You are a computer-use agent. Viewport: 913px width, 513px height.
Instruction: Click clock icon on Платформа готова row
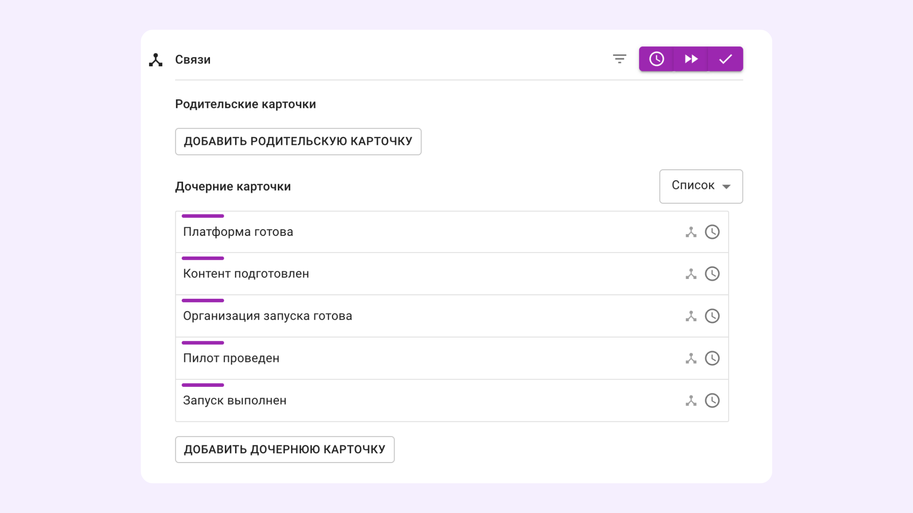click(712, 232)
